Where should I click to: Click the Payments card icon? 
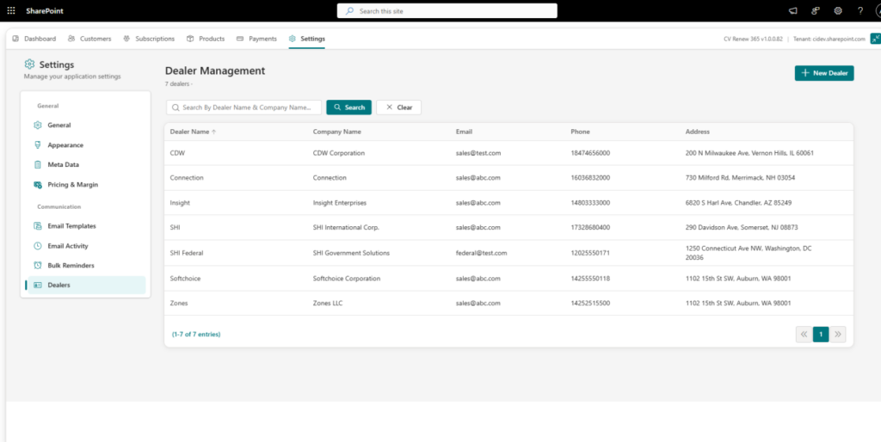tap(240, 39)
